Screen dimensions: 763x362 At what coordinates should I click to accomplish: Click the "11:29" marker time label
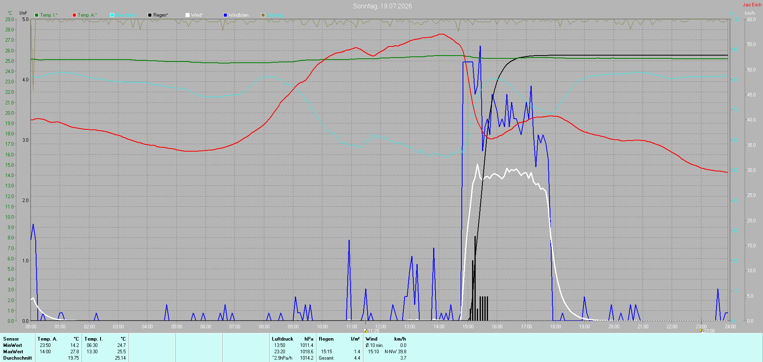pyautogui.click(x=374, y=331)
